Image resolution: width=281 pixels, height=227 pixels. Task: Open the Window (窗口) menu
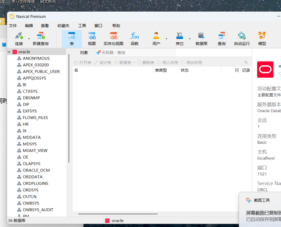coord(98,26)
